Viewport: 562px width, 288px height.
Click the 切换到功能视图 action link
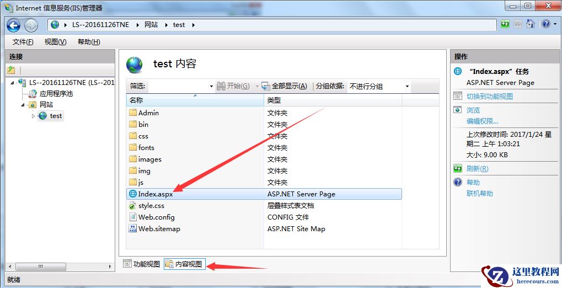490,97
